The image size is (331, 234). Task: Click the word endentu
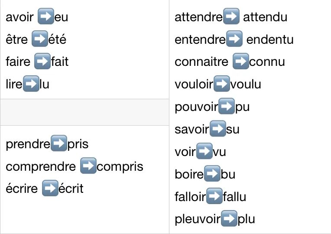point(270,39)
